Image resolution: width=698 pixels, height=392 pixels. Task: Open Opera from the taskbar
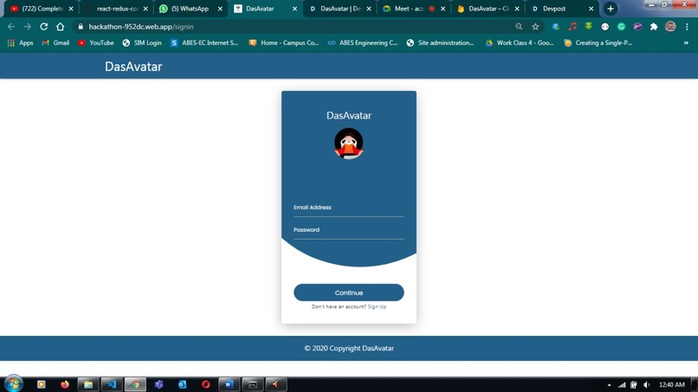coord(205,384)
